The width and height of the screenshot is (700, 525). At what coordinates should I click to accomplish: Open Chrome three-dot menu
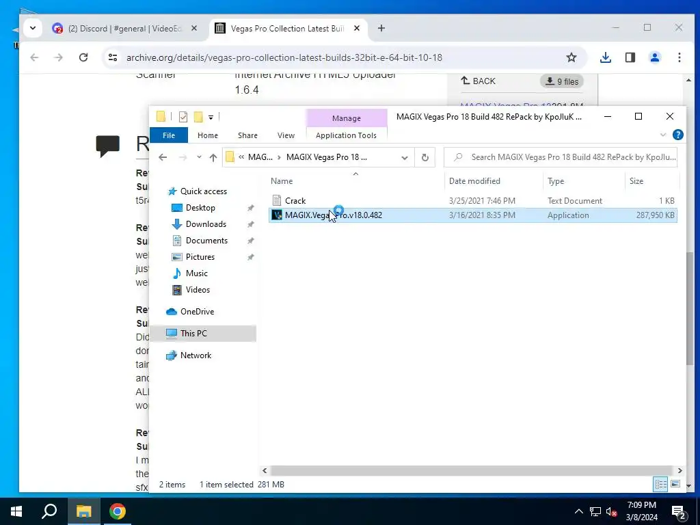click(x=679, y=57)
